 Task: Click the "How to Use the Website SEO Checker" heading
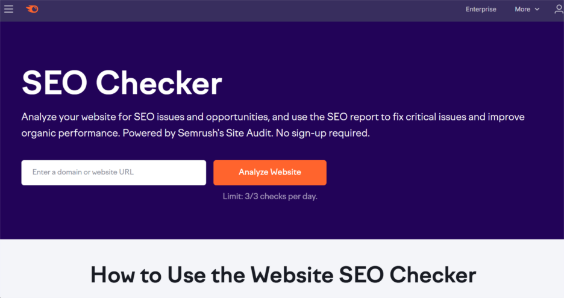283,275
